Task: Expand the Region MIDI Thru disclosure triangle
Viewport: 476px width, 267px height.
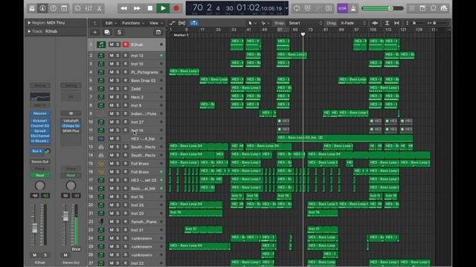Action: pos(29,23)
